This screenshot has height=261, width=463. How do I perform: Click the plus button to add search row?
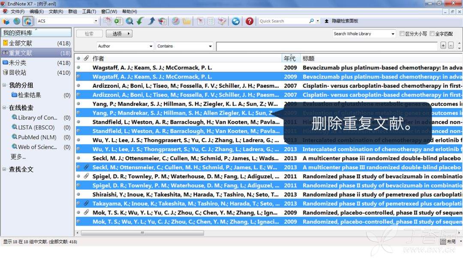coord(443,45)
